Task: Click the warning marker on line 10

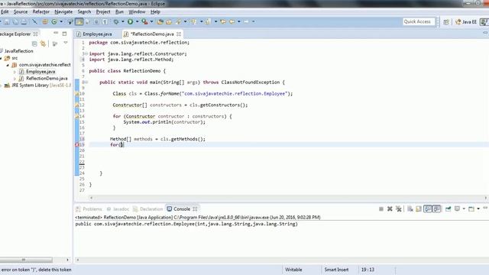Action: [x=77, y=93]
